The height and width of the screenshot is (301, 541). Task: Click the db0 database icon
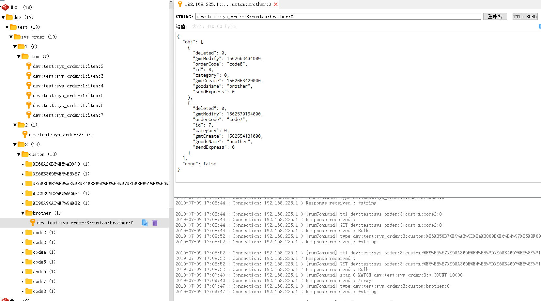point(6,7)
